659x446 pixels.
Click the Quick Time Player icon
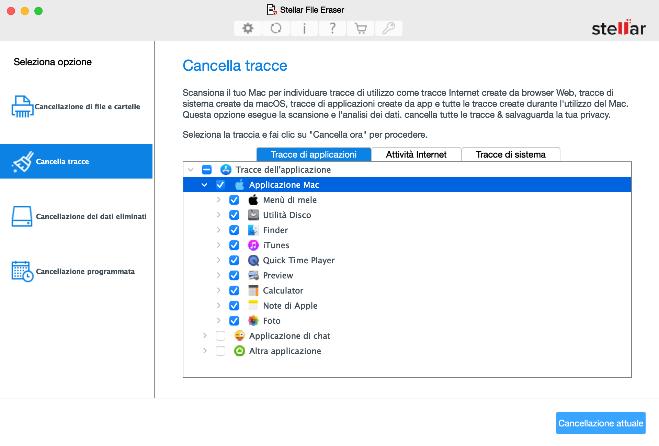point(253,260)
